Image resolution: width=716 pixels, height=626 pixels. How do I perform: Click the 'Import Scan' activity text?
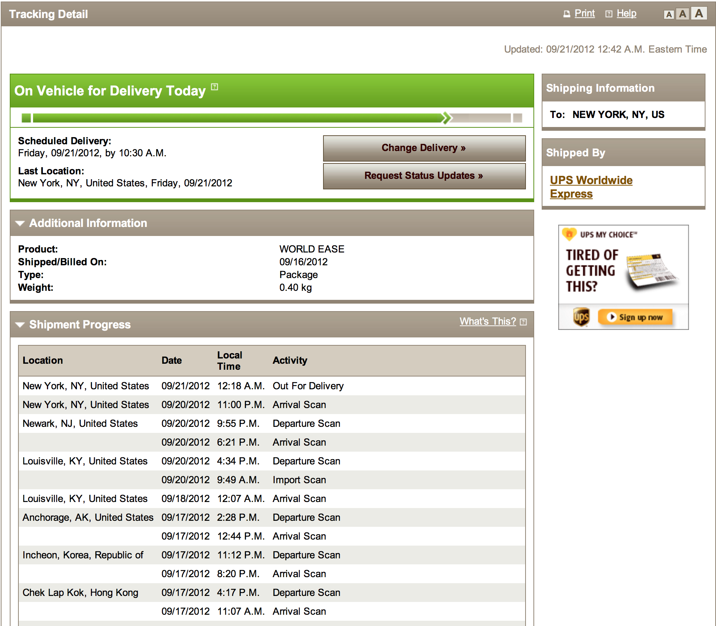coord(299,480)
